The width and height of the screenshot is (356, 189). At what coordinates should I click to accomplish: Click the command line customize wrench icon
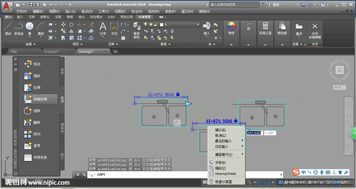(x=84, y=174)
